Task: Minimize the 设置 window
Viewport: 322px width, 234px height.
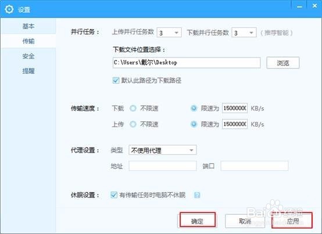Action: (299, 6)
